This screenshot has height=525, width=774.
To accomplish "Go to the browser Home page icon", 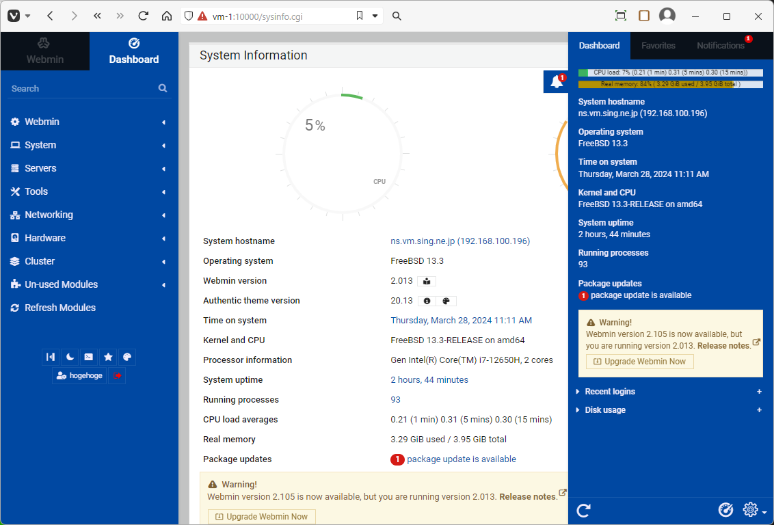I will (x=167, y=16).
